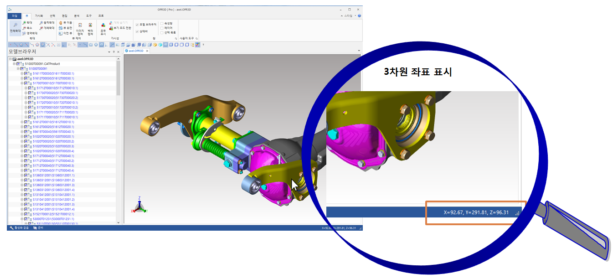Click the 파일 file button
Viewport: 613px width, 279px height.
15,15
